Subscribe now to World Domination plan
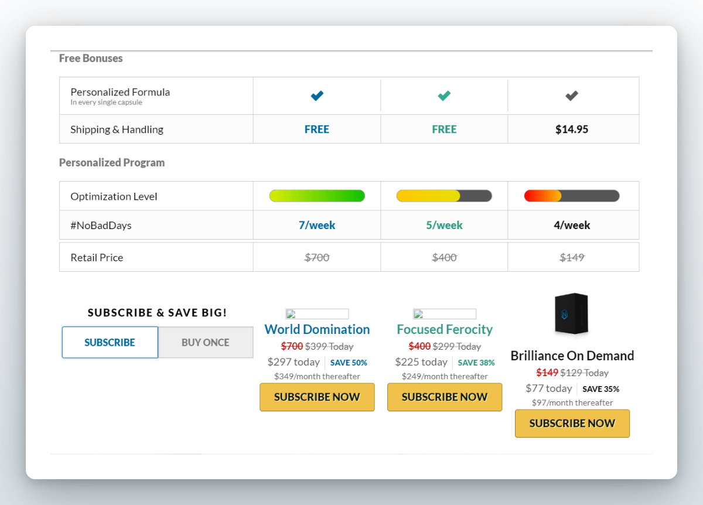Image resolution: width=703 pixels, height=505 pixels. click(x=317, y=397)
